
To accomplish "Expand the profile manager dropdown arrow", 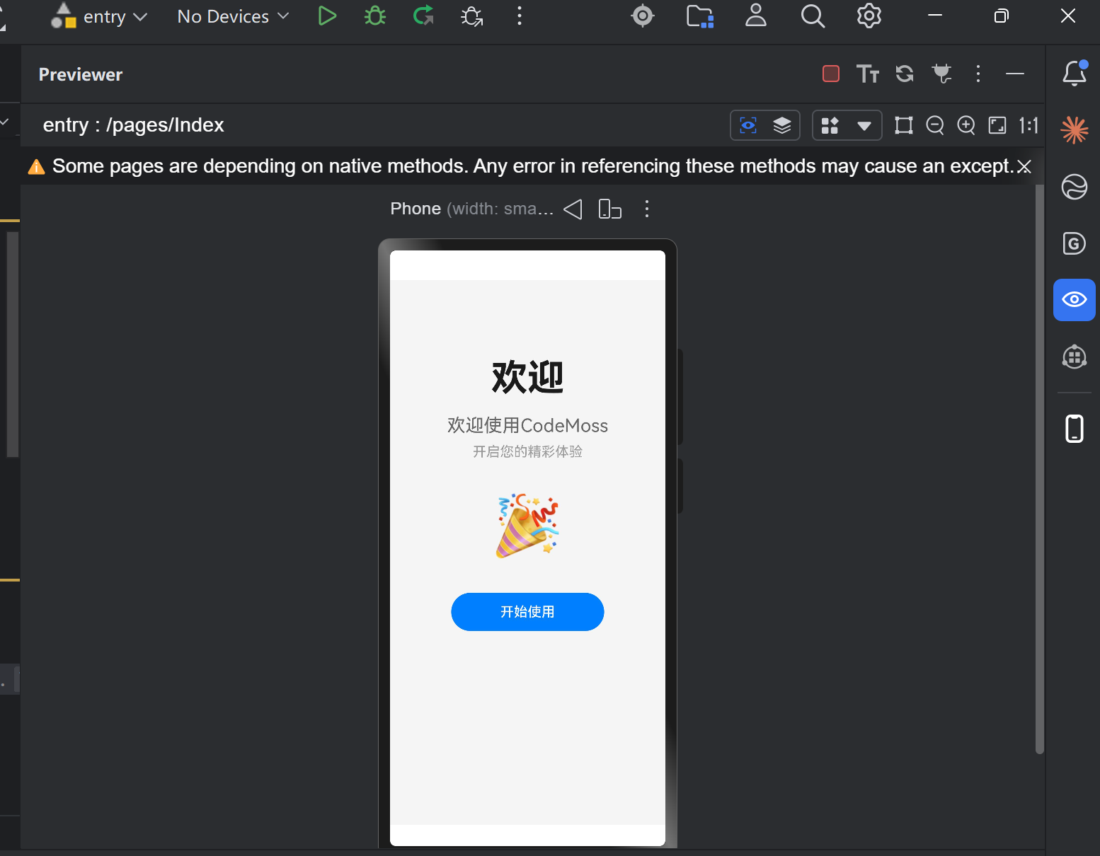I will [864, 126].
